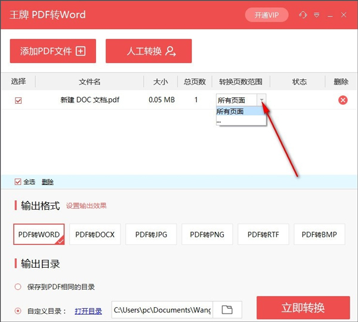Collapse the 所有页面 page range dropdown arrow
This screenshot has height=322, width=358.
[x=262, y=100]
